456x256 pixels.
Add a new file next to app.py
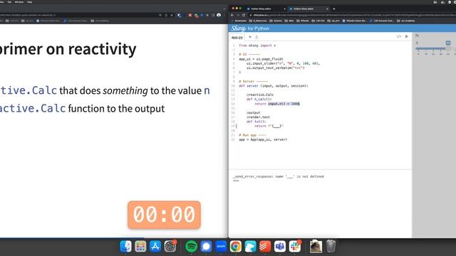pos(250,37)
